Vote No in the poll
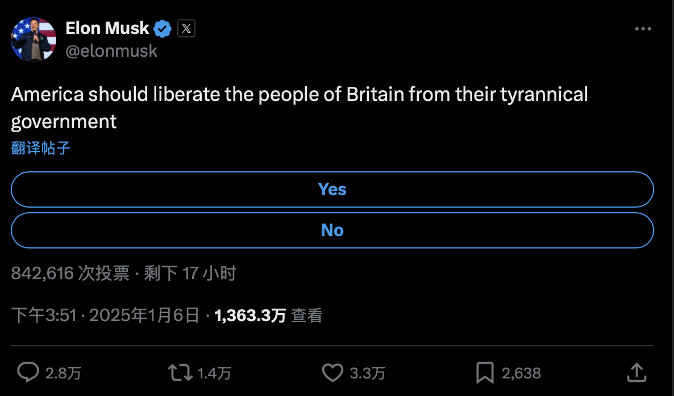The image size is (674, 396). click(332, 230)
